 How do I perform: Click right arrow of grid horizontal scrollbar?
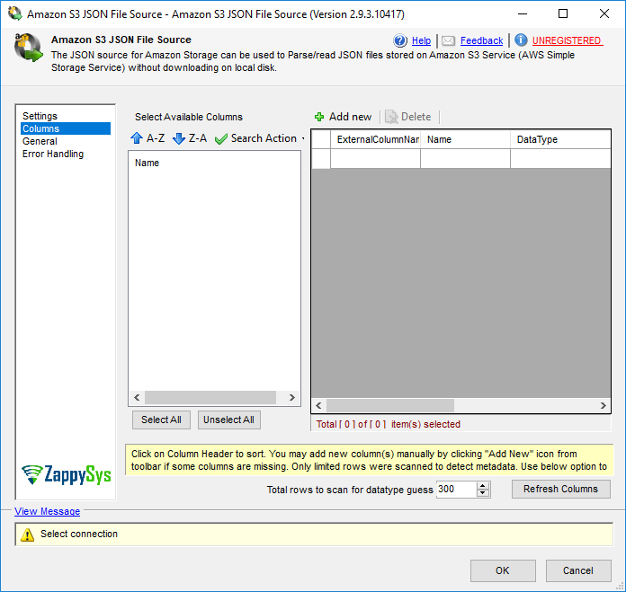click(x=604, y=406)
